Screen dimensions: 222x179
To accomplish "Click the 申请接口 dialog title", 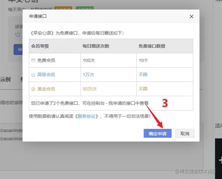I will [38, 16].
